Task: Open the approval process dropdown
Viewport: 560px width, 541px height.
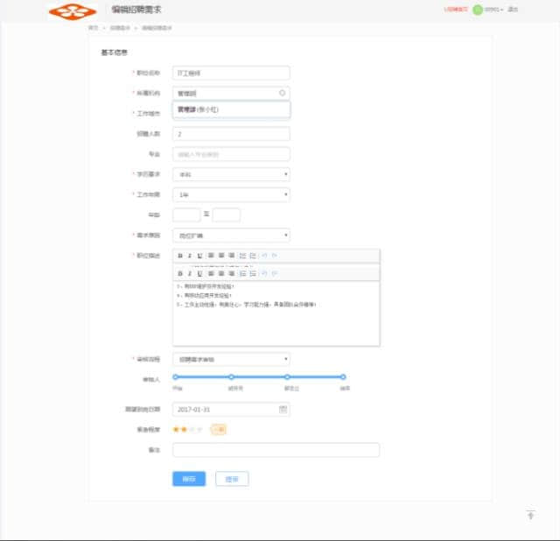Action: tap(231, 359)
